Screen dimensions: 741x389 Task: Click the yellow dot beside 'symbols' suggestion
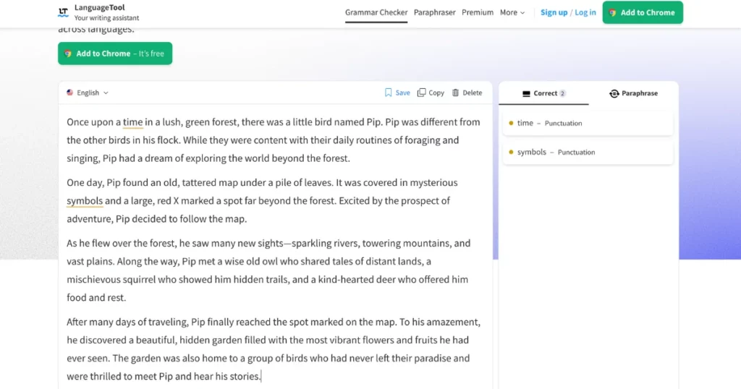tap(511, 152)
